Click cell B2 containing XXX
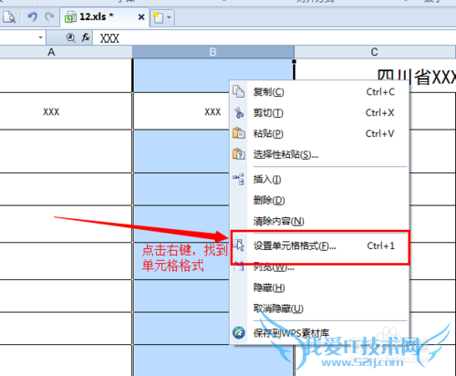456x376 pixels. (181, 111)
